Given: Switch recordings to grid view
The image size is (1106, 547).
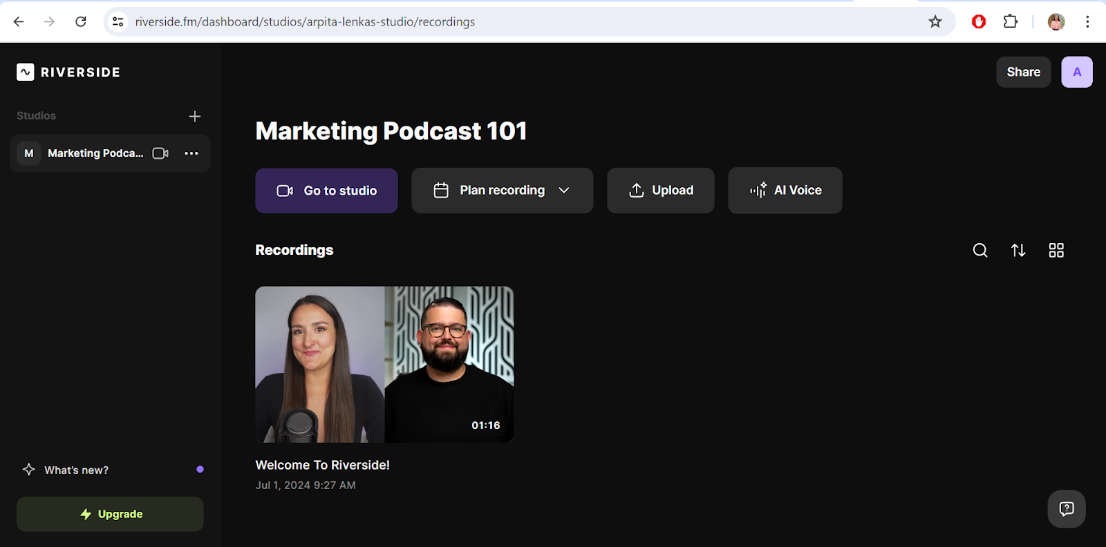Looking at the screenshot, I should tap(1056, 250).
